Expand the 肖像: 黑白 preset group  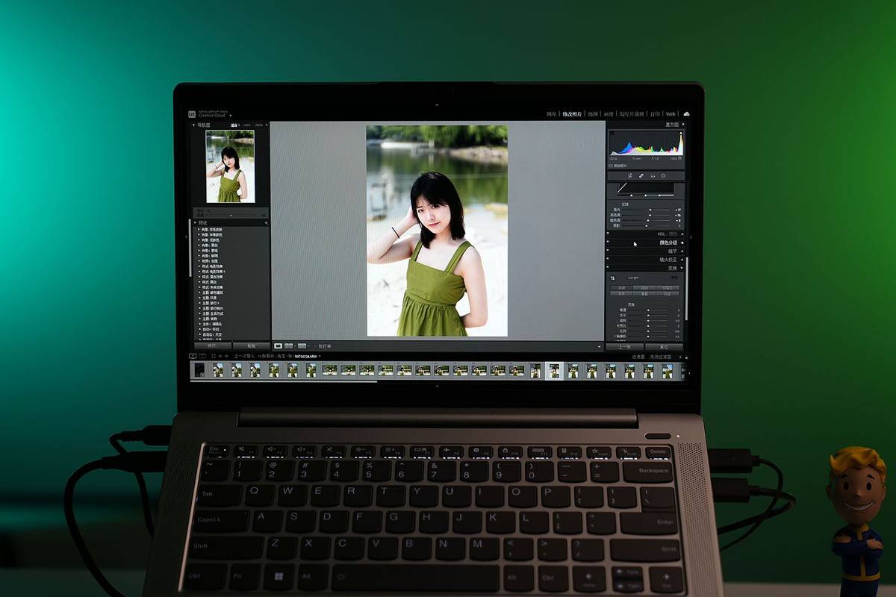click(x=199, y=245)
